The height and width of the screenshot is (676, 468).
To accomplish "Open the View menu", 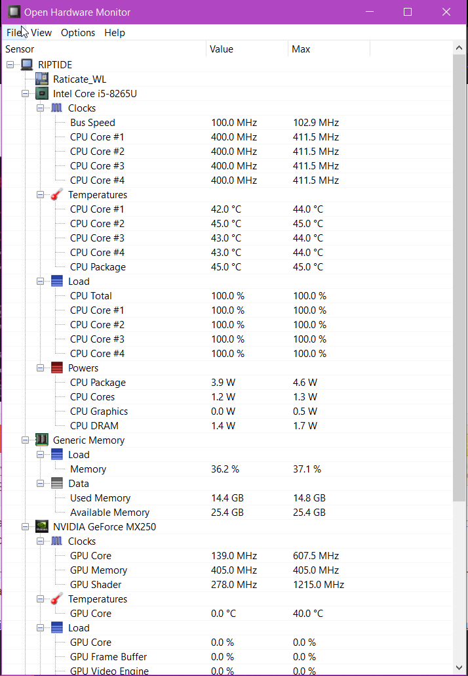I will tap(41, 33).
